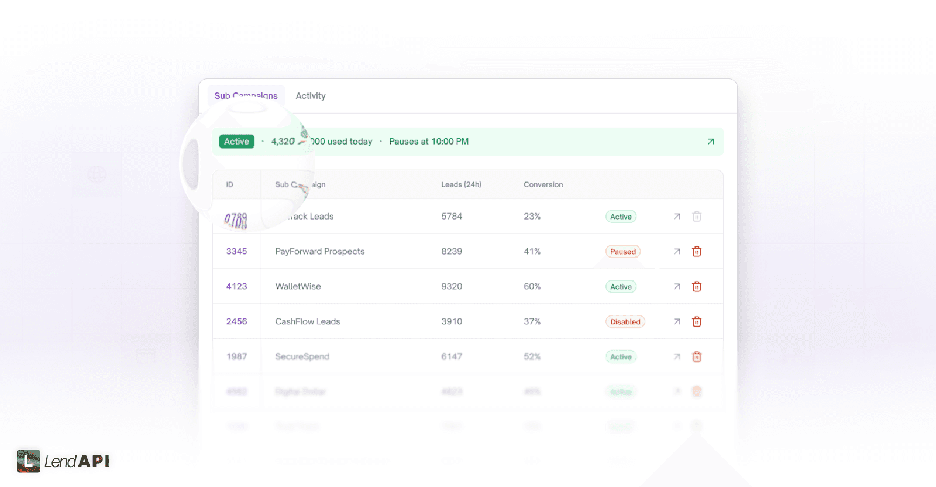
Task: Delete the SecureSpend campaign
Action: click(697, 357)
